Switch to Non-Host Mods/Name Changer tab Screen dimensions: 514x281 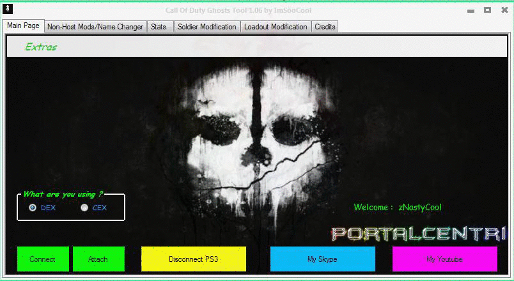pos(95,27)
